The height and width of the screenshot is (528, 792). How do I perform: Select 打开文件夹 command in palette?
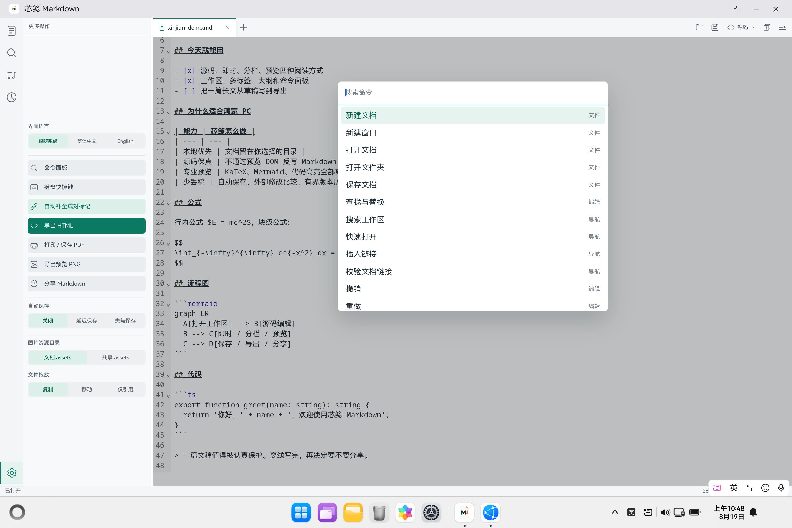point(473,167)
